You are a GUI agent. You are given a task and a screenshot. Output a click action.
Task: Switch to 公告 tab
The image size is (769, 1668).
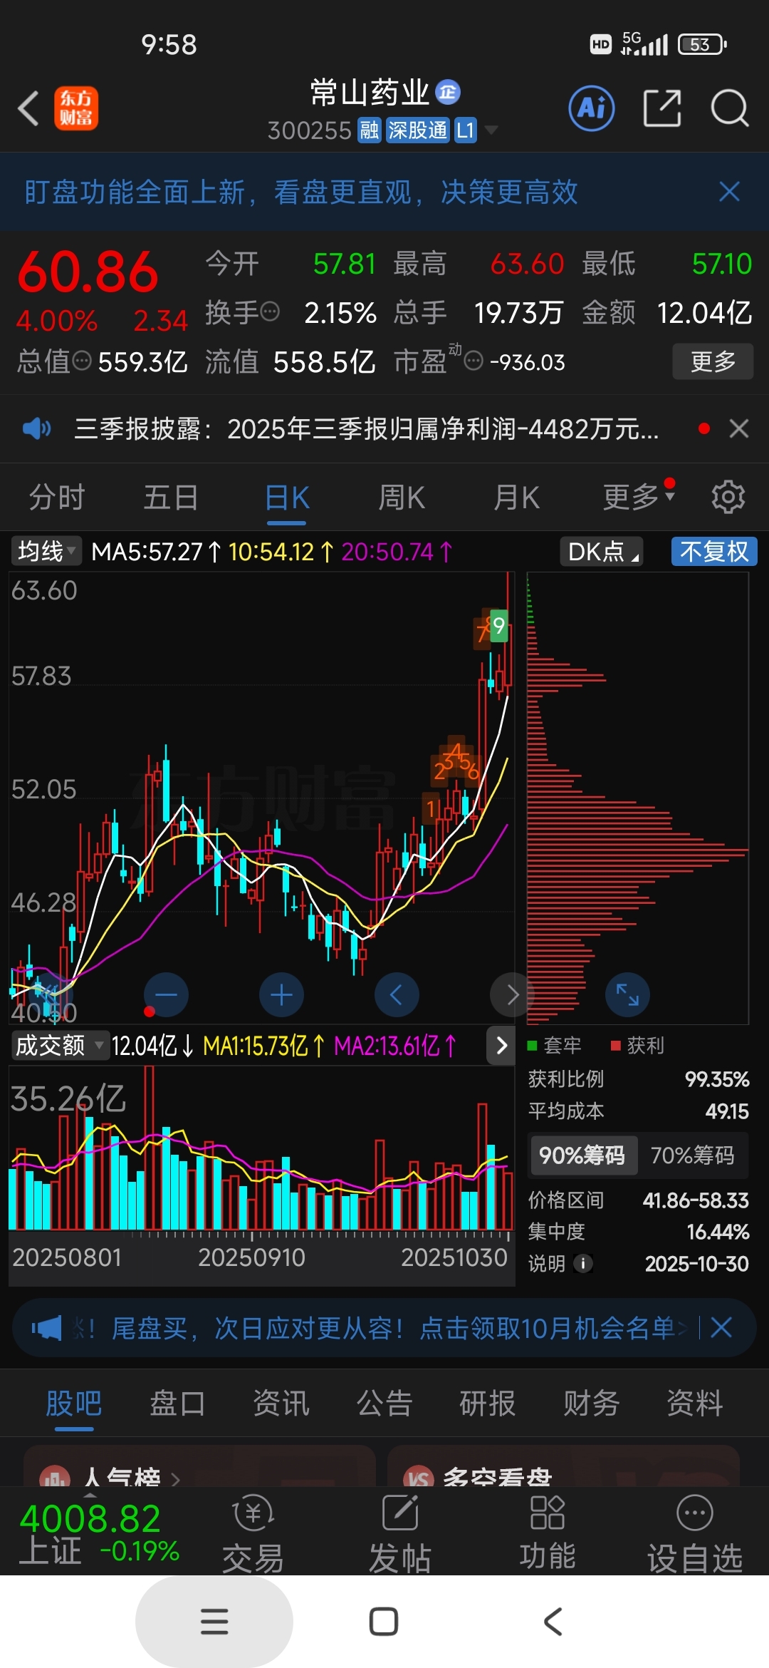pyautogui.click(x=384, y=1404)
